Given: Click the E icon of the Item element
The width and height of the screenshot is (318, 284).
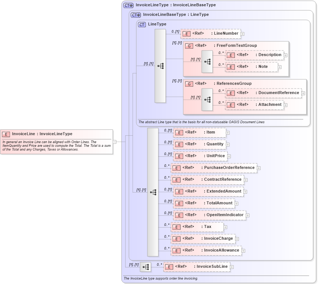Looking at the screenshot, I should (179, 132).
